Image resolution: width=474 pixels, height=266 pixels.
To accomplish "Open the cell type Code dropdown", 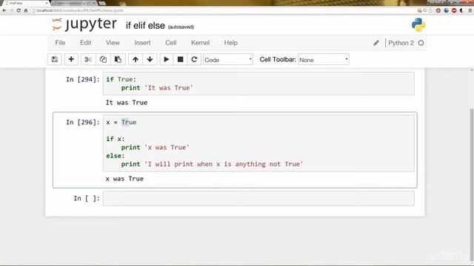I will (x=228, y=60).
